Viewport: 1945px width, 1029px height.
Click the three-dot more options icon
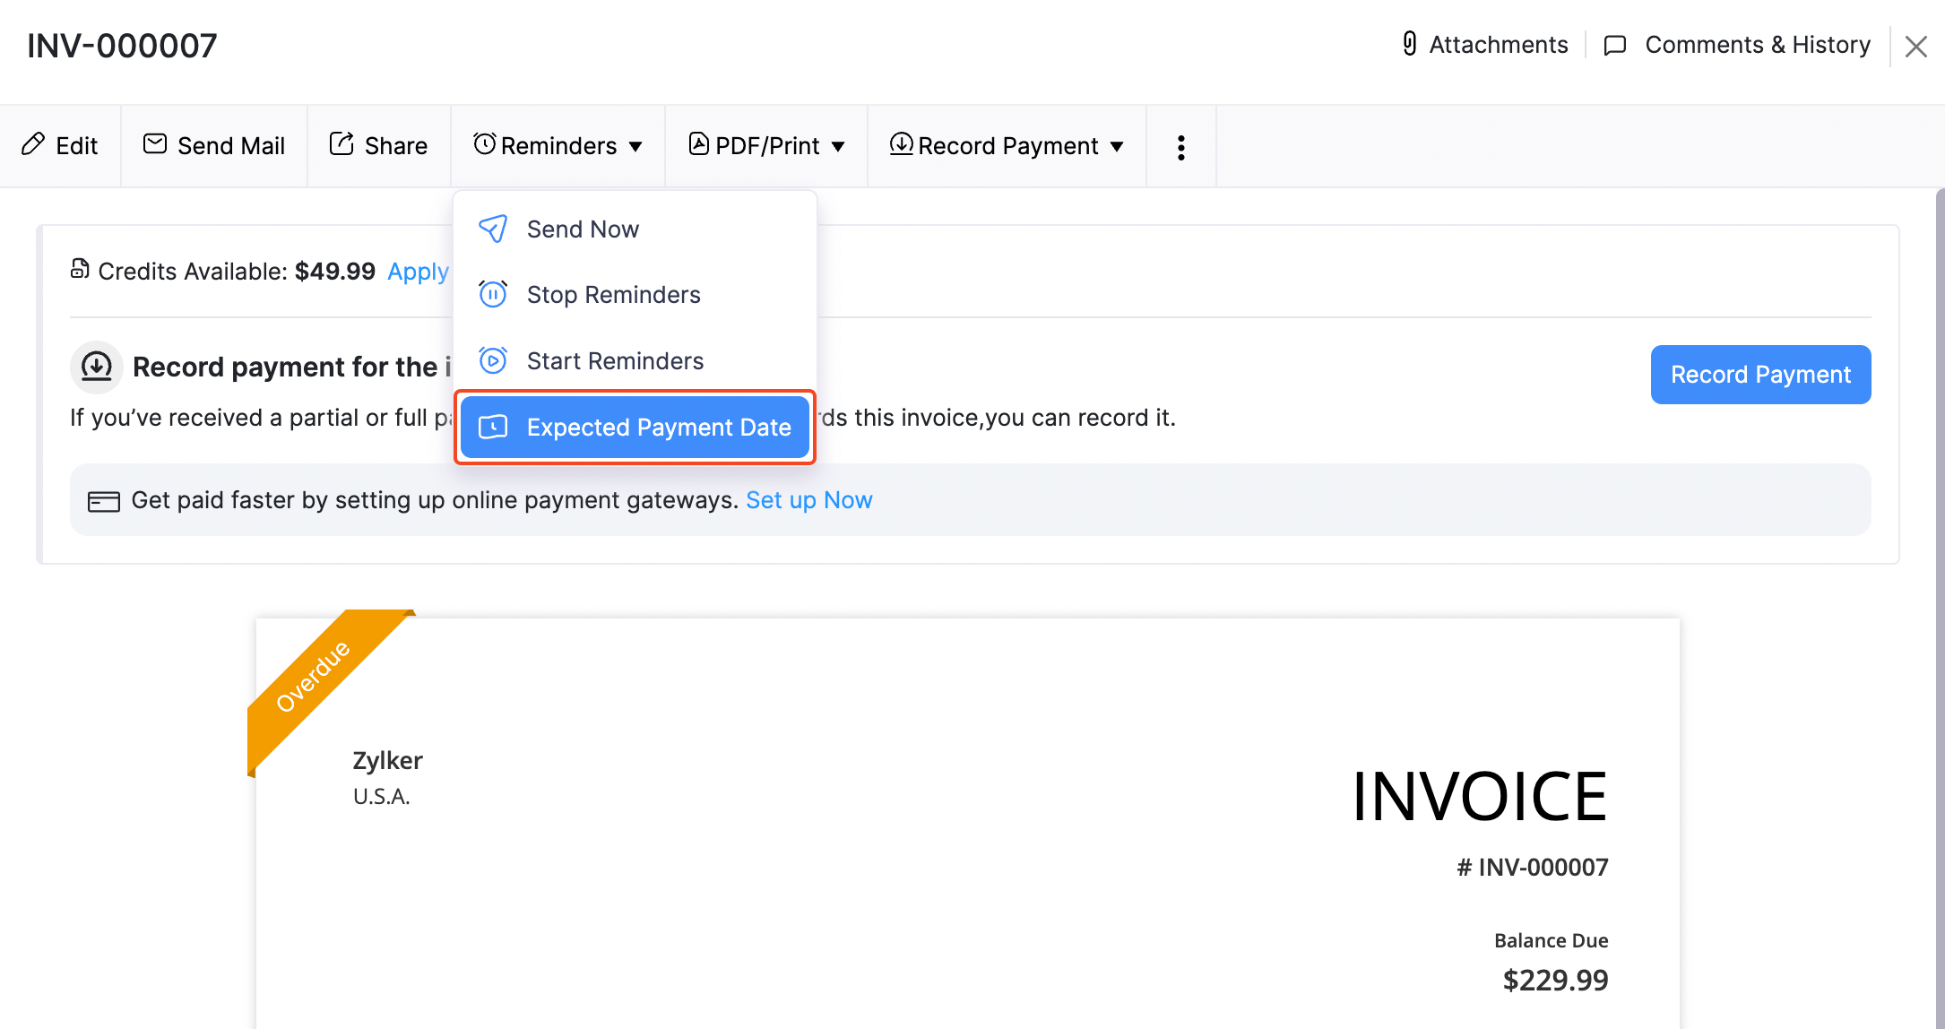[1180, 145]
